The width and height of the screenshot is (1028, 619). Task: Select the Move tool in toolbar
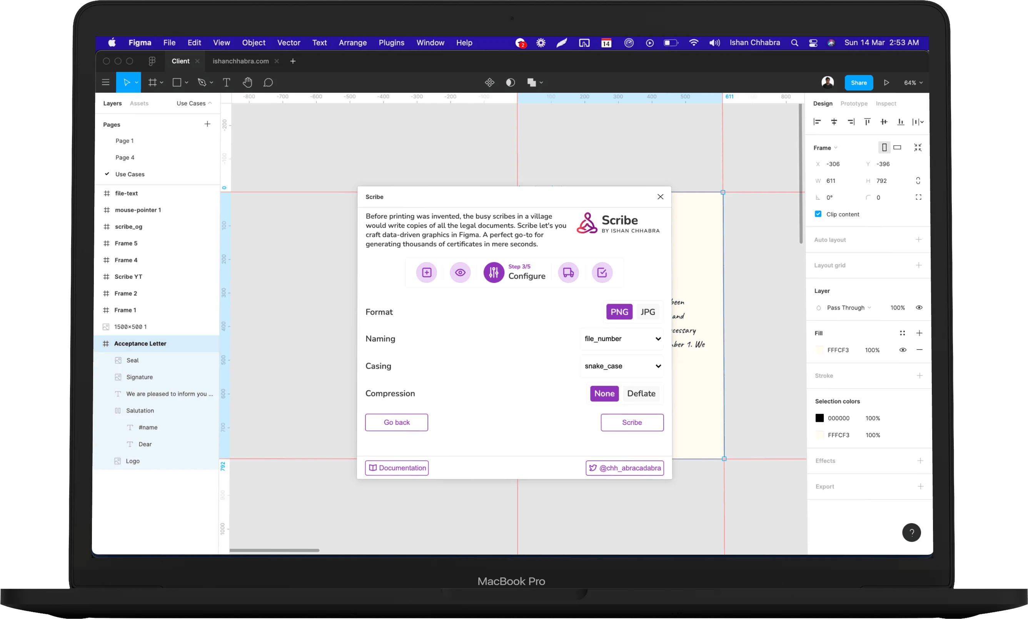pyautogui.click(x=126, y=83)
